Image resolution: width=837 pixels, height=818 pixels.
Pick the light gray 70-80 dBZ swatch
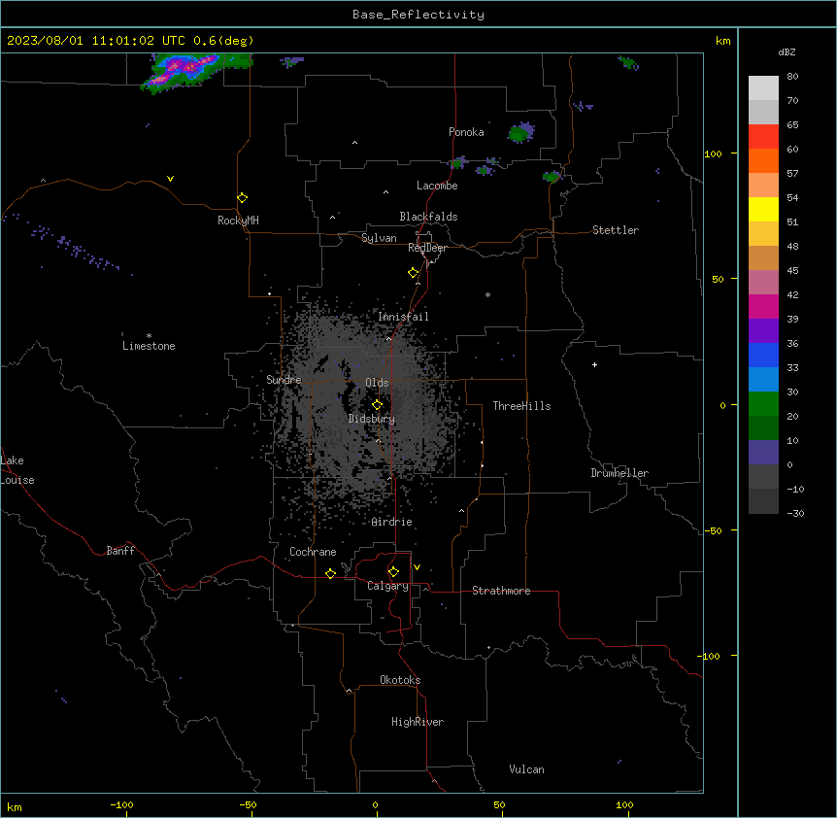click(763, 88)
